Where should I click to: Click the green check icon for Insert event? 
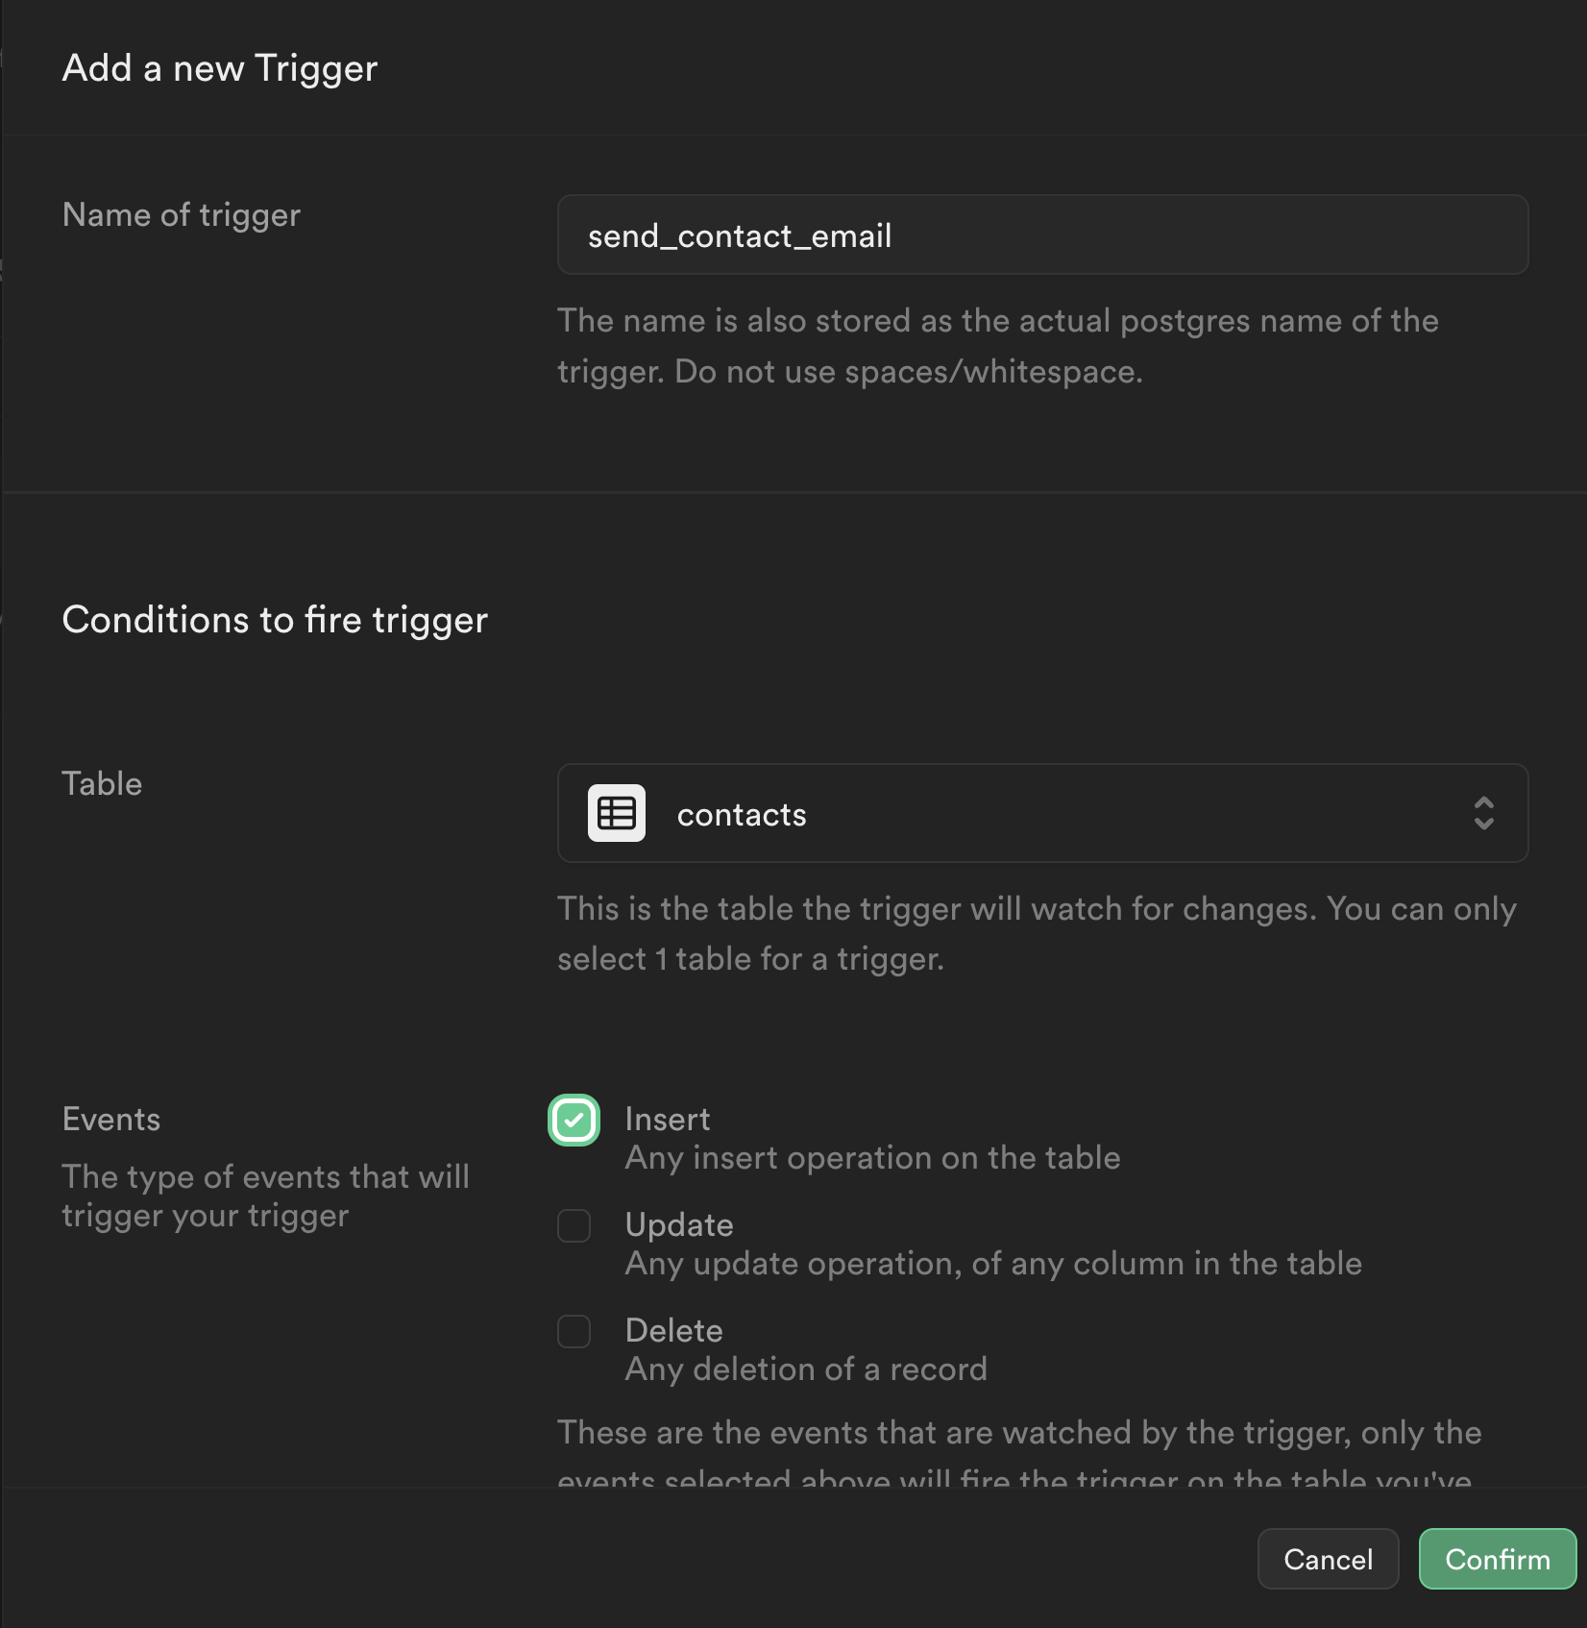pyautogui.click(x=574, y=1120)
